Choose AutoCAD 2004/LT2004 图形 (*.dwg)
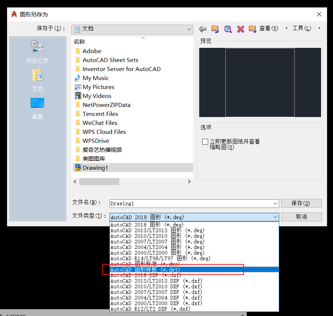333x316 pixels. tap(194, 247)
